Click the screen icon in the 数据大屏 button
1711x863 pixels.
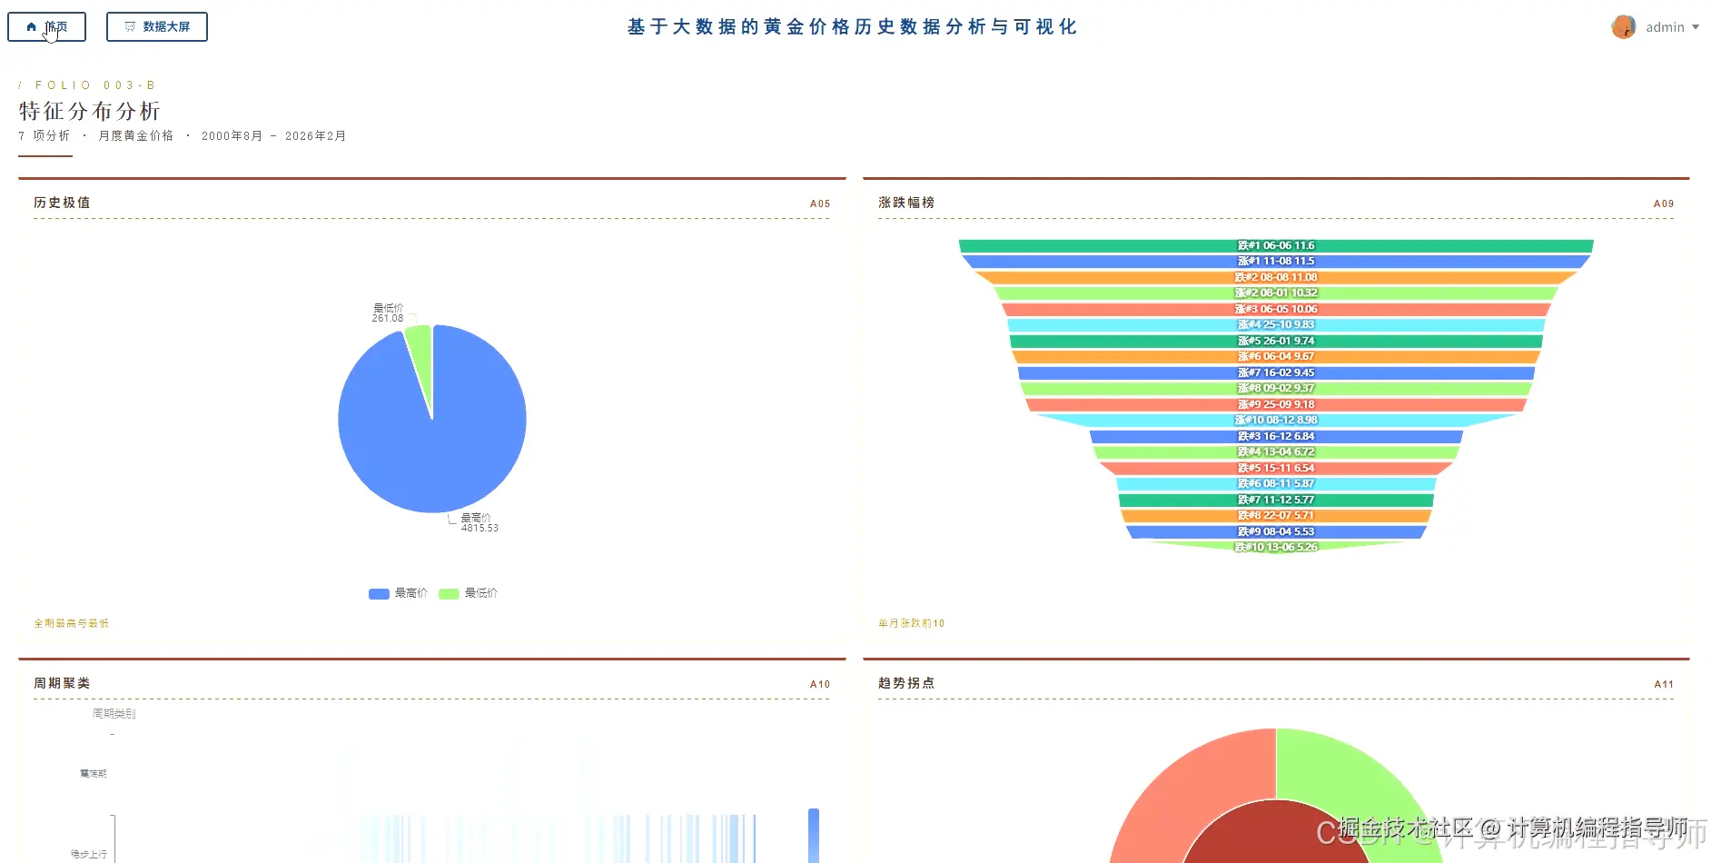pyautogui.click(x=130, y=27)
